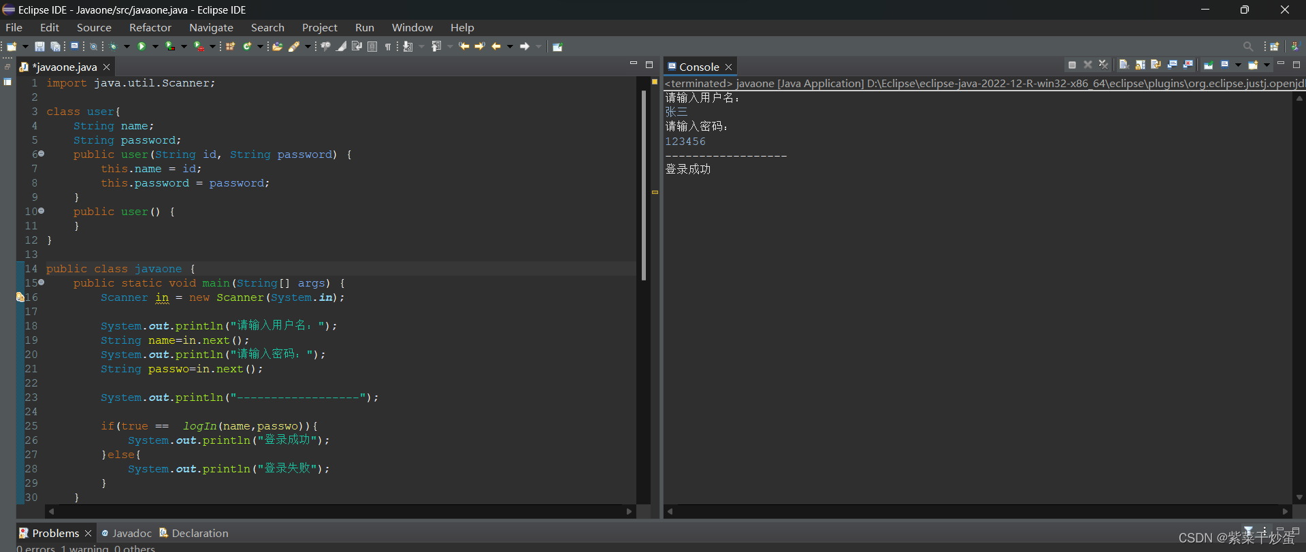Screen dimensions: 1306x552
Task: Open dropdown beside Open Console icon
Action: click(1267, 65)
